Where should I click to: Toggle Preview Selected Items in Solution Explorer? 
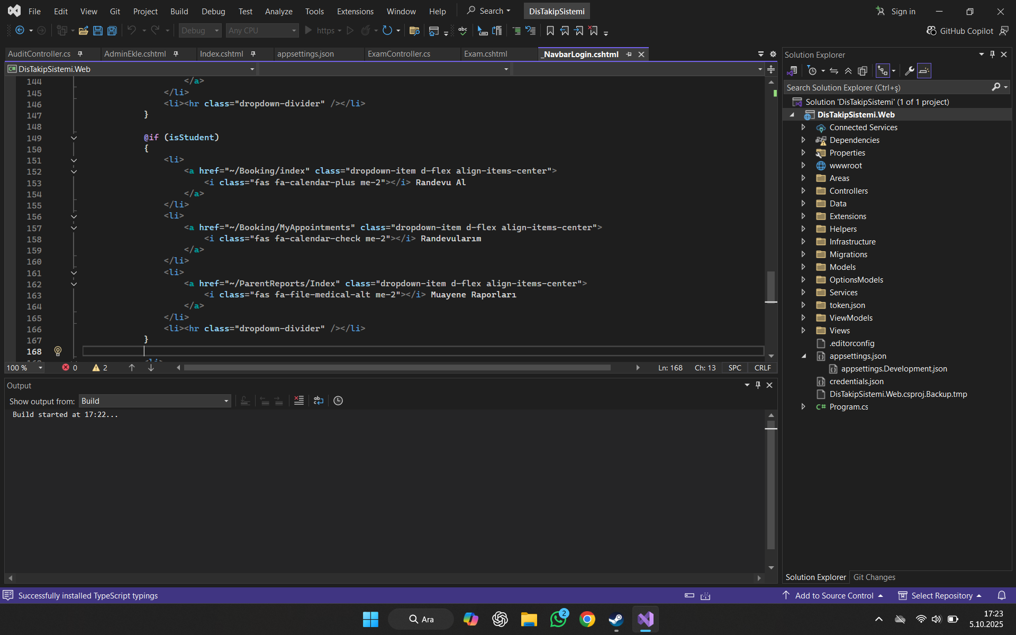(x=924, y=70)
